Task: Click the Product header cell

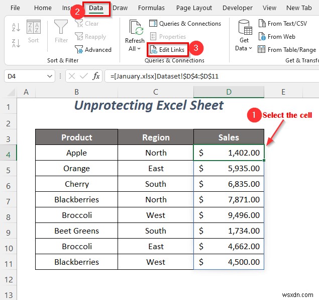Action: point(77,137)
